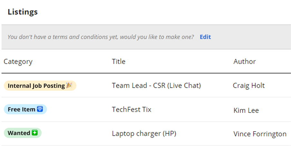Select the Wanted category tag
This screenshot has width=291, height=146.
pyautogui.click(x=23, y=133)
